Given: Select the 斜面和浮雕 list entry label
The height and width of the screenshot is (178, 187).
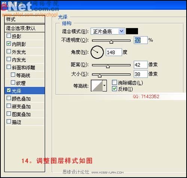Looking at the screenshot, I should (24, 67).
